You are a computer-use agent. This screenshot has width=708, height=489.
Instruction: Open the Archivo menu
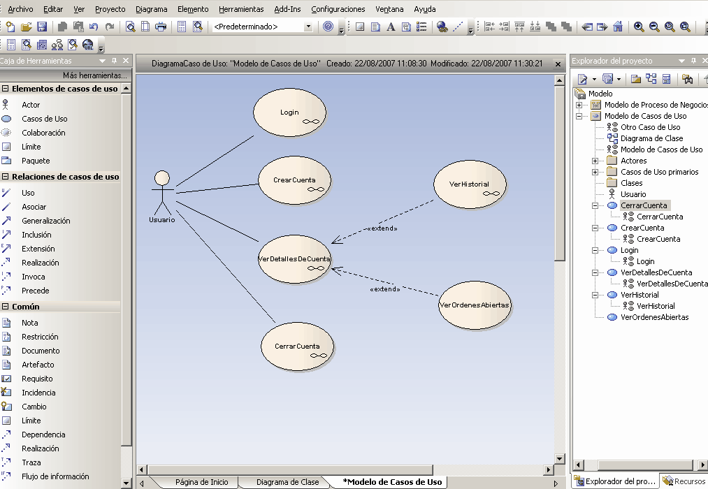(20, 9)
